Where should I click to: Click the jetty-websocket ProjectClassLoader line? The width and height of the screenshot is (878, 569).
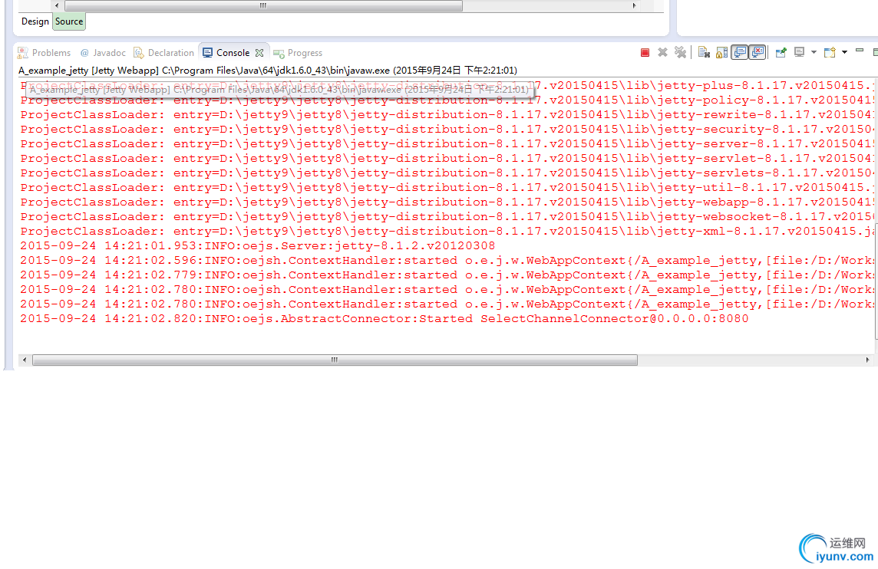click(x=447, y=216)
